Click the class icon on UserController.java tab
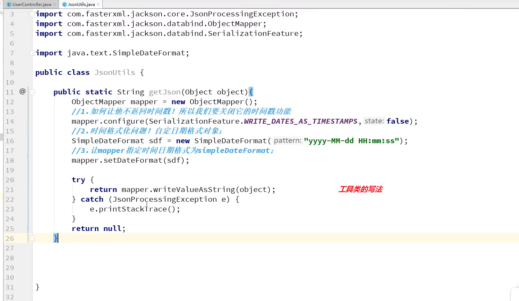This screenshot has width=519, height=301. click(9, 5)
